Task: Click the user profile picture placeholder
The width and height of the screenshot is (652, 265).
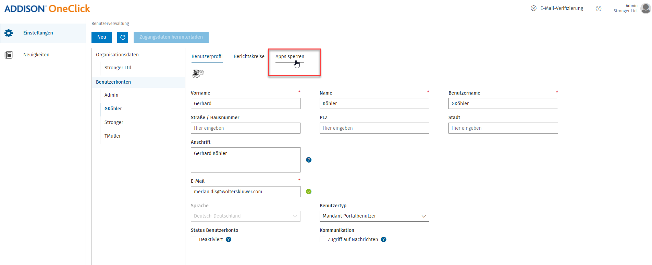Action: point(198,73)
